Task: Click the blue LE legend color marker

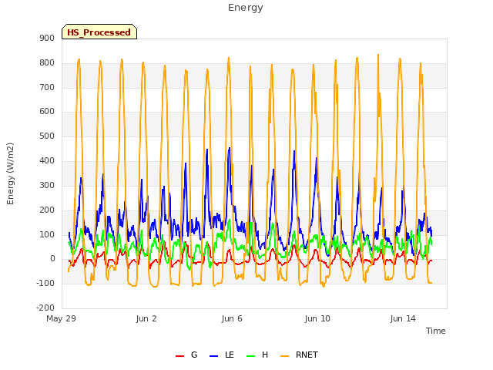Action: pyautogui.click(x=213, y=356)
